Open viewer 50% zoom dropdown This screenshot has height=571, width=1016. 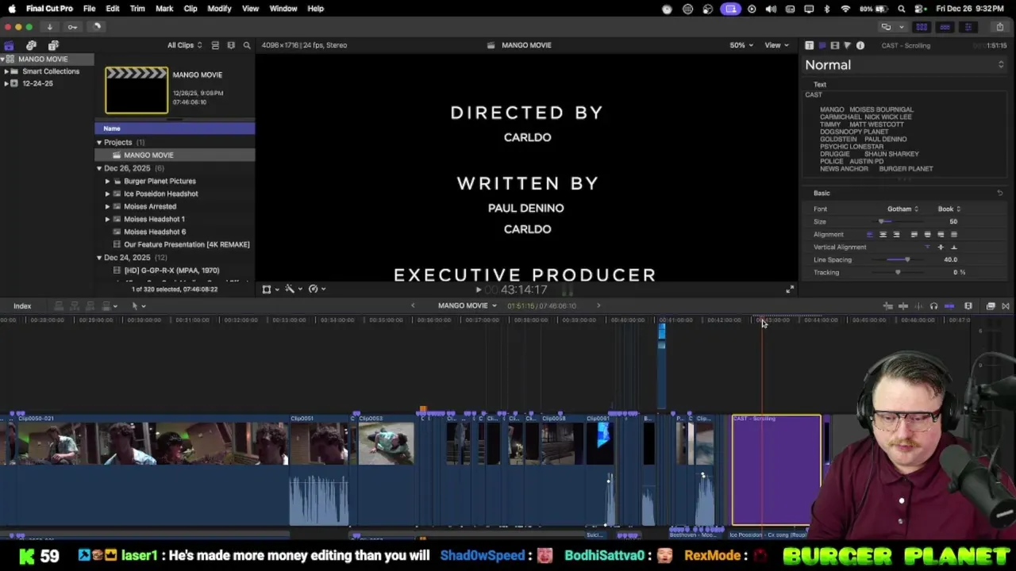coord(741,45)
